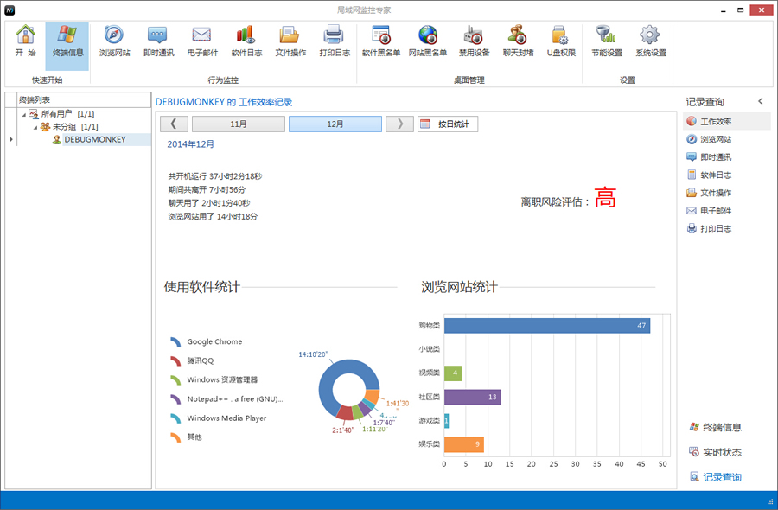Open the 电子邮件 envelope icon
Viewport: 778px width, 510px height.
pos(201,41)
